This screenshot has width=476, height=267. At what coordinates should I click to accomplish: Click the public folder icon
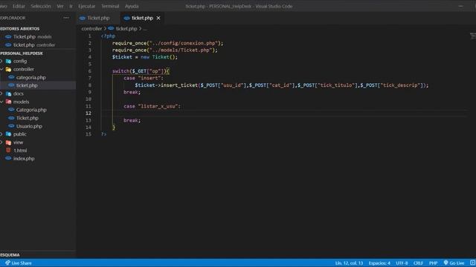(x=8, y=134)
